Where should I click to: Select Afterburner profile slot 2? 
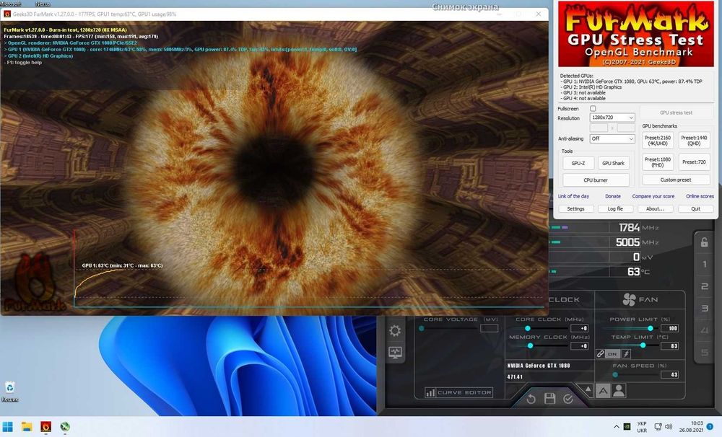point(704,286)
